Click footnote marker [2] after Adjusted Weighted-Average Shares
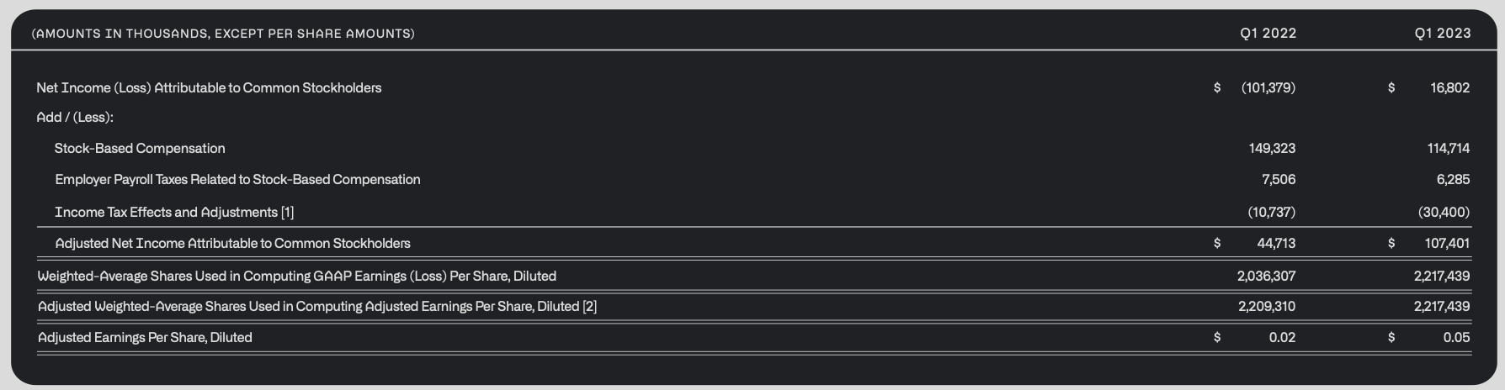 (589, 307)
